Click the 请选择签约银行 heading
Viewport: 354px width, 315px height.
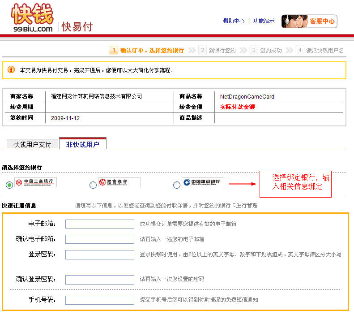pos(22,168)
